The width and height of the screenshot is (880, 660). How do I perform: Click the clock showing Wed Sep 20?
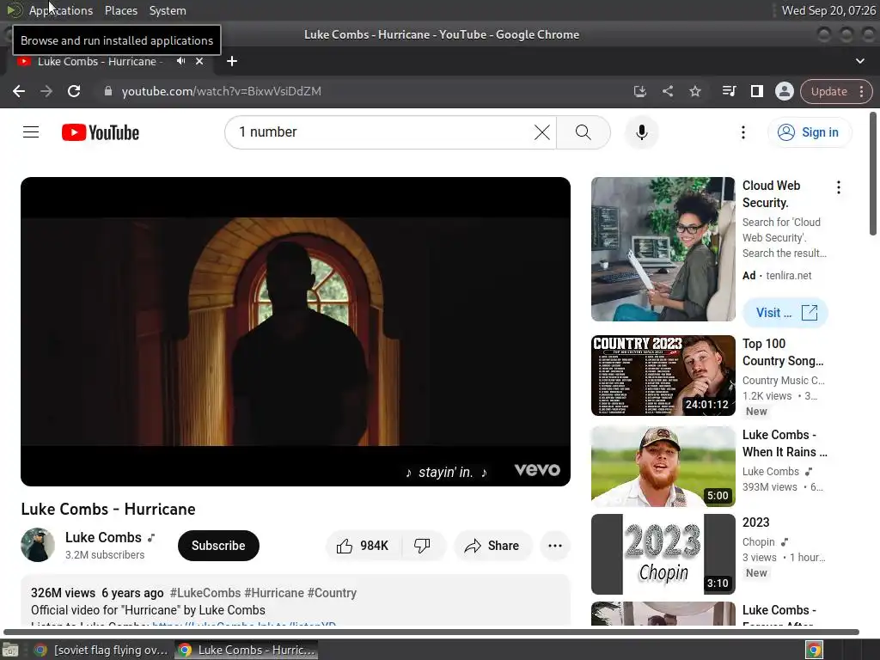tap(828, 10)
